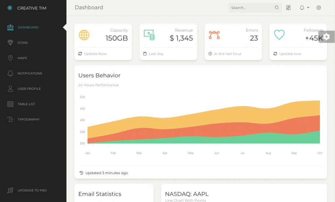Click the Users Behavior chart title

pyautogui.click(x=100, y=75)
